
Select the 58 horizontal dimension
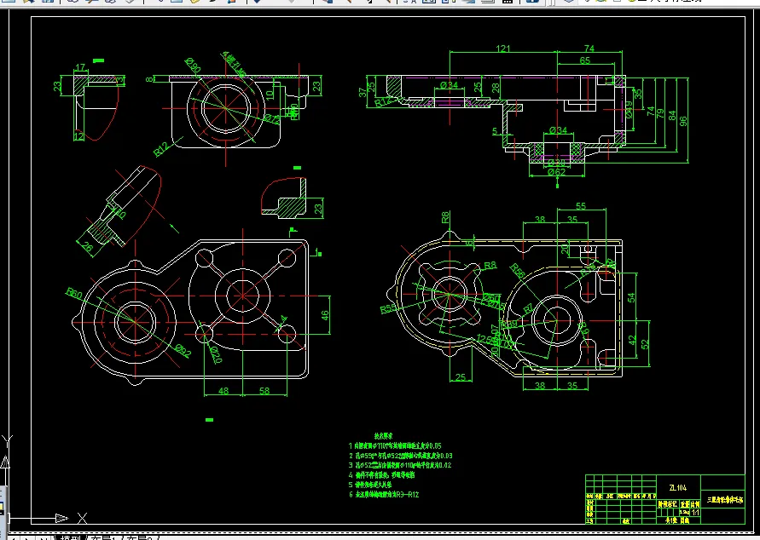tap(264, 390)
